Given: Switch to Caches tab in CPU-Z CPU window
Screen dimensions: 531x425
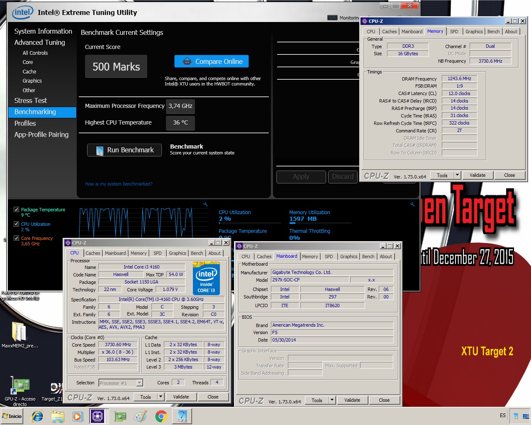Looking at the screenshot, I should 93,253.
